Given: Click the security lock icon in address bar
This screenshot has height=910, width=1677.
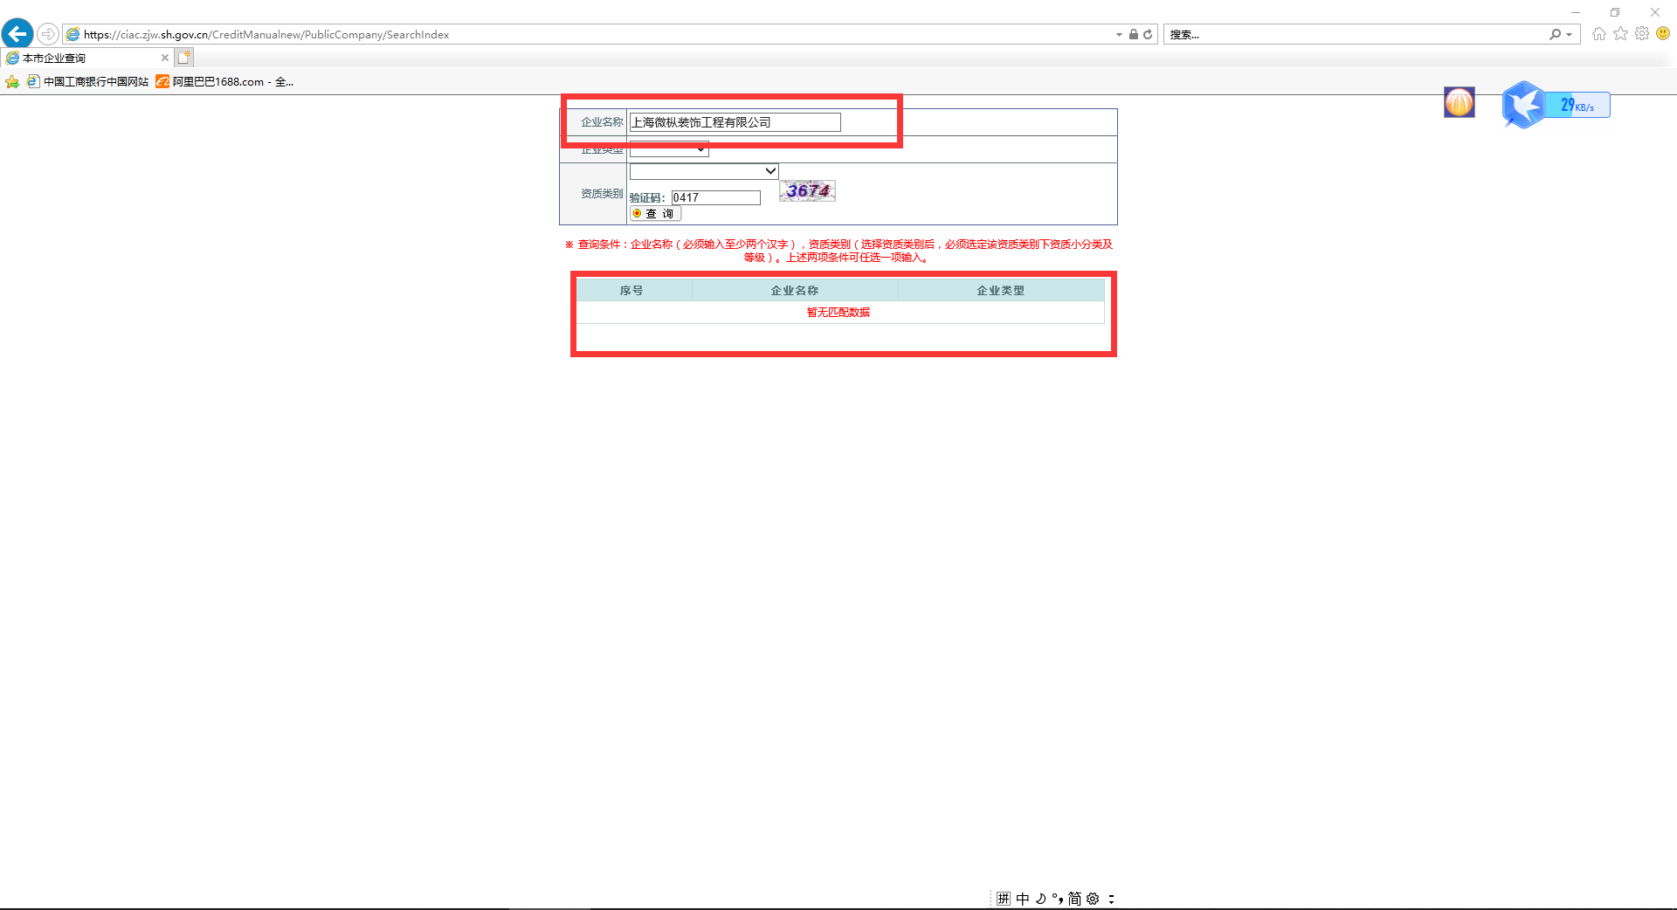Looking at the screenshot, I should pyautogui.click(x=1133, y=35).
